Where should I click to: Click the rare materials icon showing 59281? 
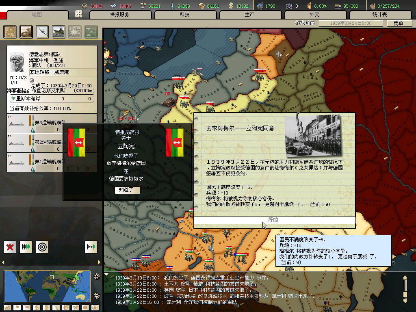click(x=143, y=6)
